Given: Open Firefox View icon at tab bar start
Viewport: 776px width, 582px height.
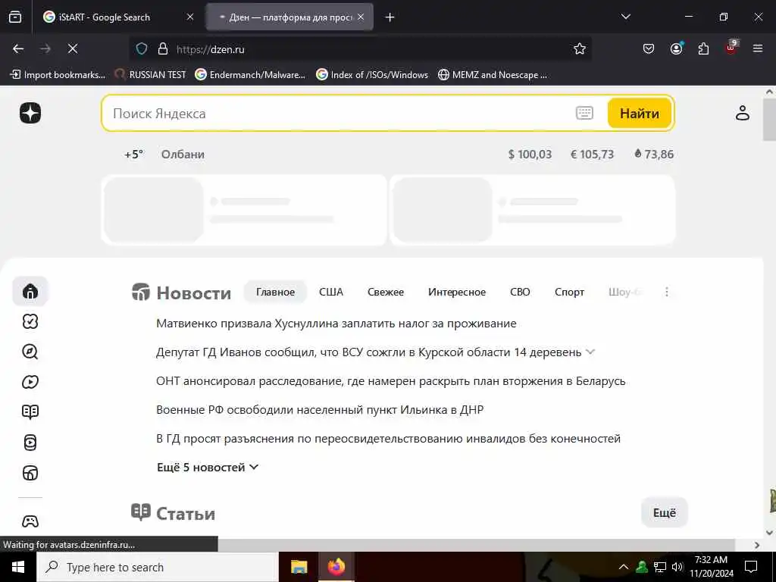Looking at the screenshot, I should point(15,17).
